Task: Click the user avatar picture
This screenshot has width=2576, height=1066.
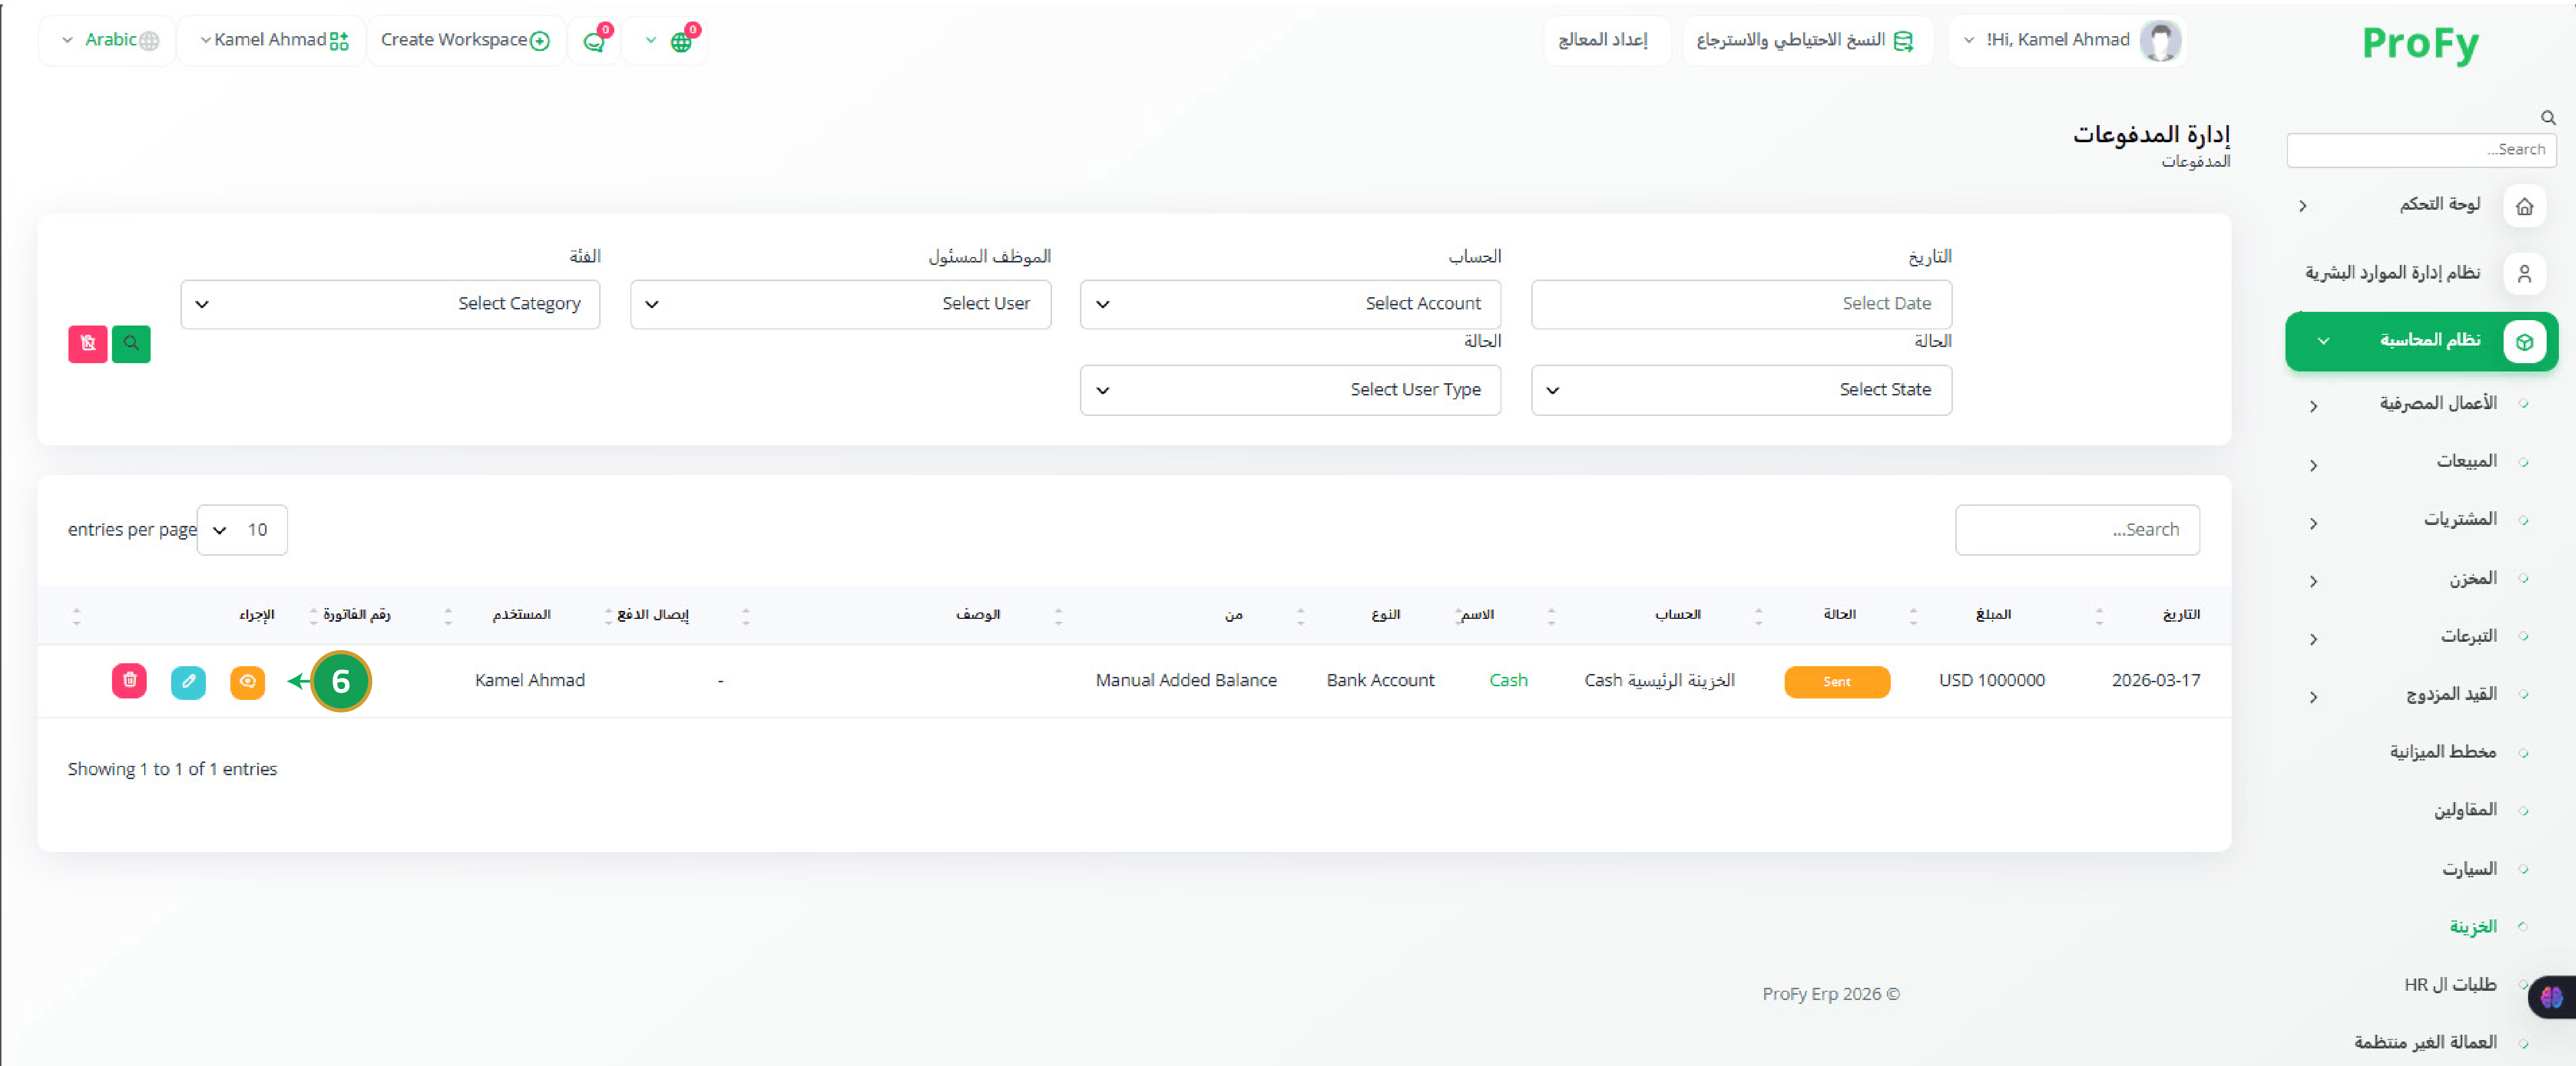Action: pyautogui.click(x=2160, y=41)
